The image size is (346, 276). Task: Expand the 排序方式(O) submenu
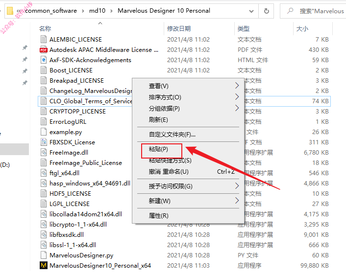[x=237, y=97]
